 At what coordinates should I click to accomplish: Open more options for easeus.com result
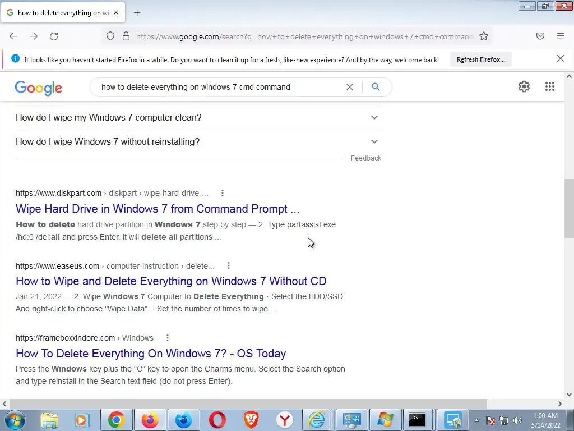(229, 265)
